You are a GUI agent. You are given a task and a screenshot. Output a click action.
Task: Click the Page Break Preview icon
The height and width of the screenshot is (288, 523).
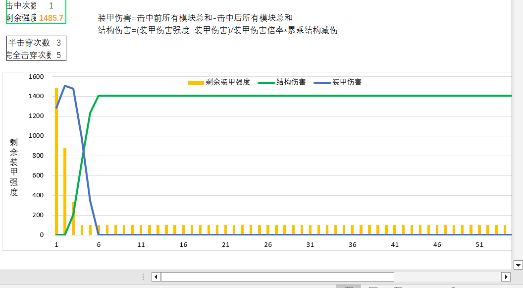[398, 287]
